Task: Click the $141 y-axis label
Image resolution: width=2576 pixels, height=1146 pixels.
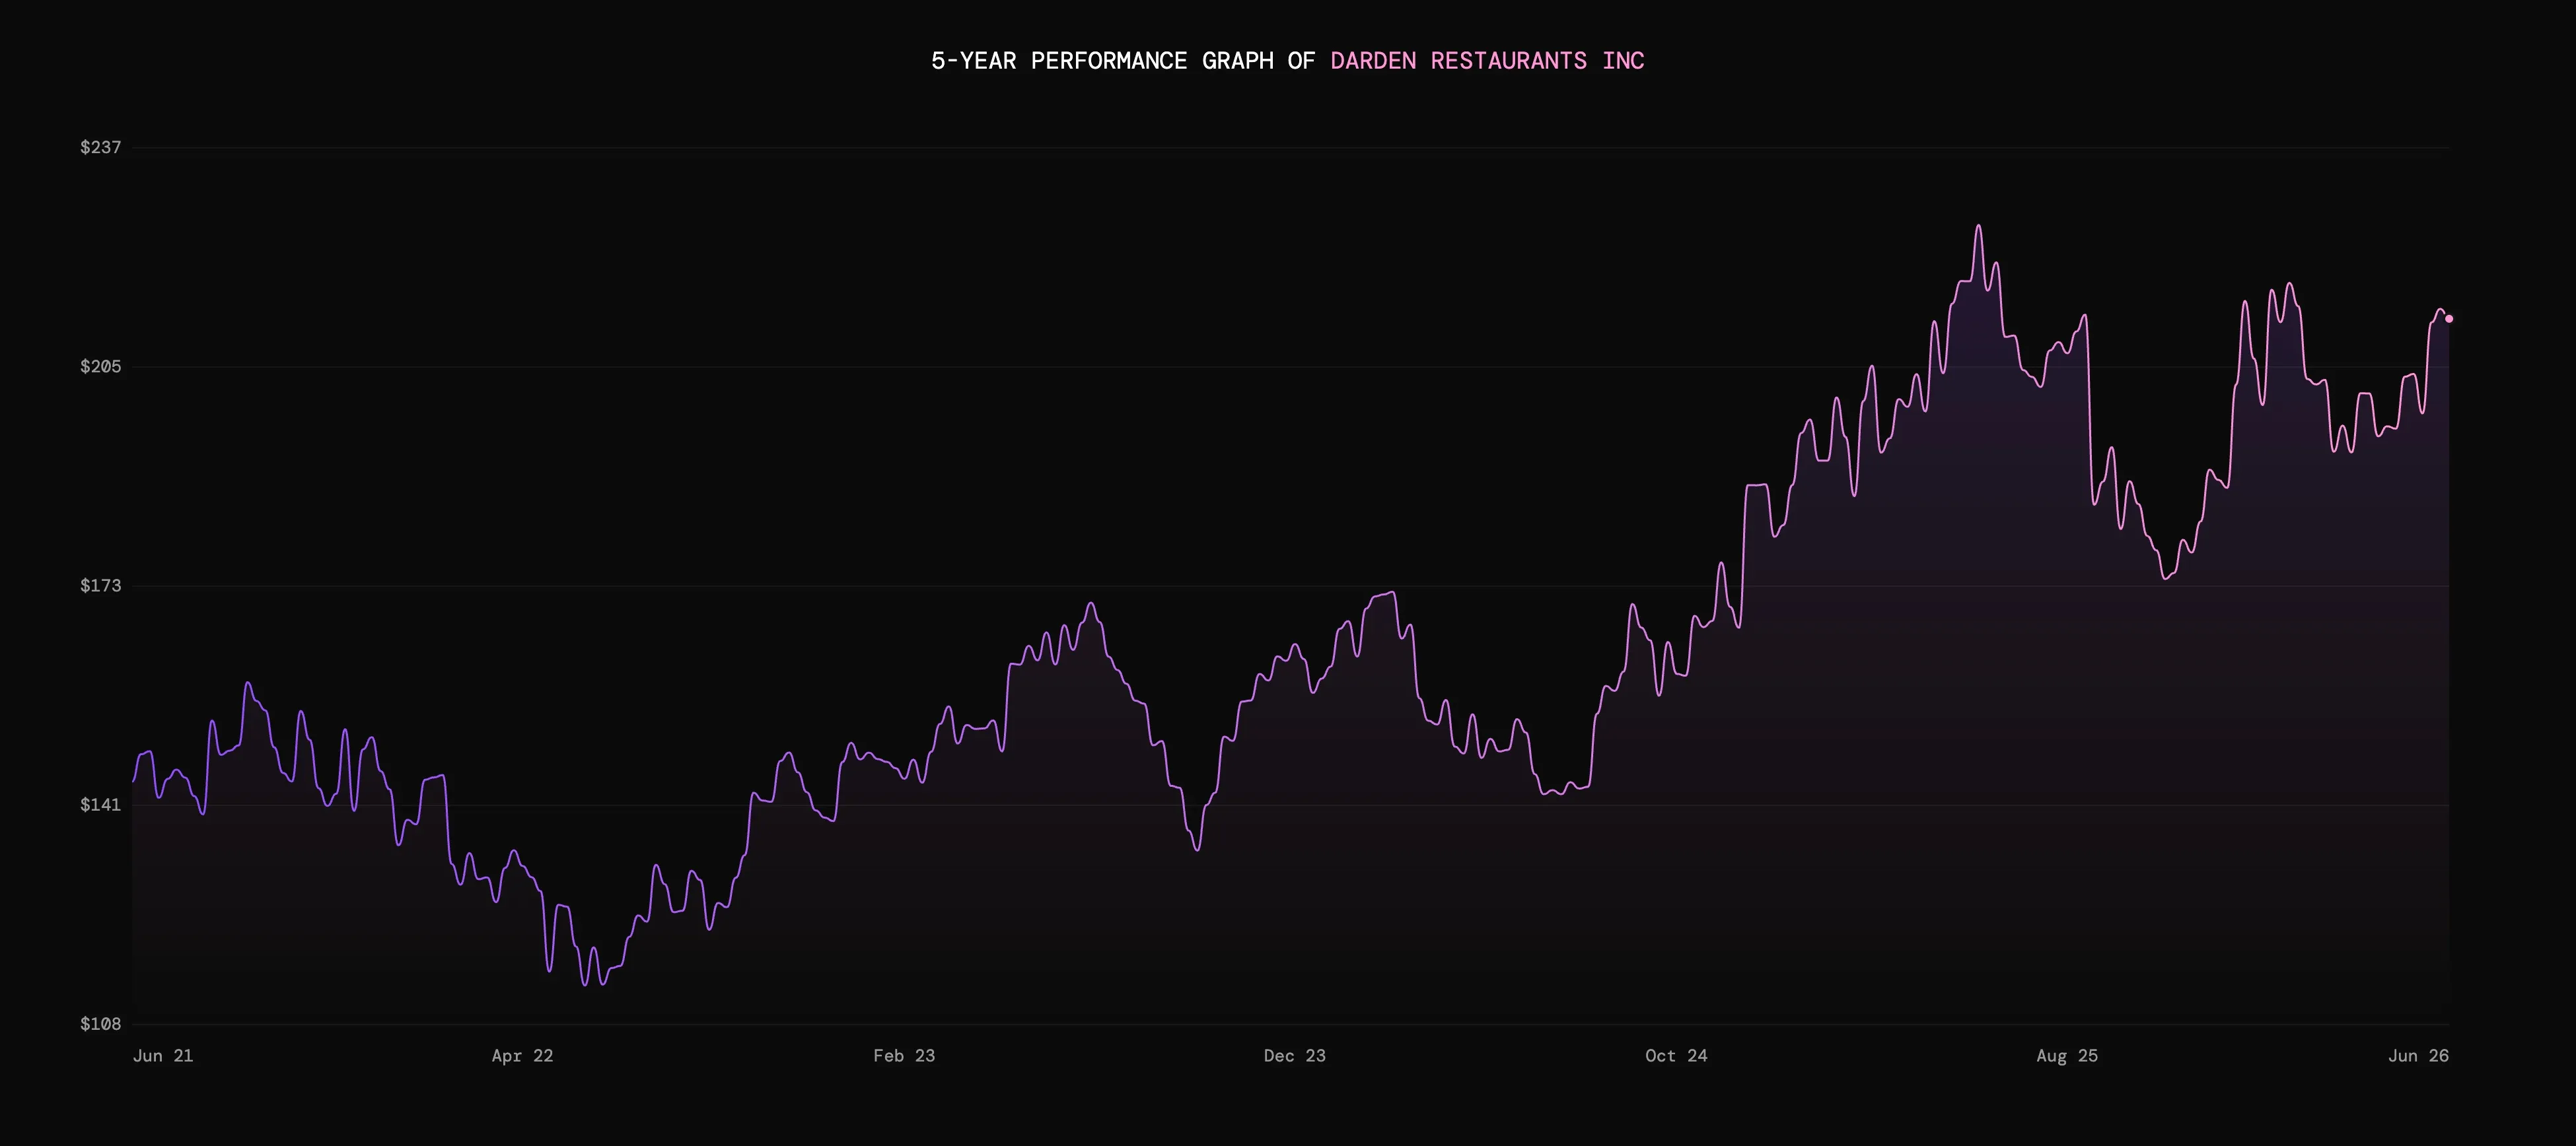Action: (100, 804)
